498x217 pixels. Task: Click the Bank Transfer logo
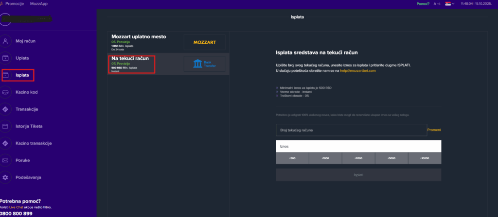pyautogui.click(x=204, y=64)
